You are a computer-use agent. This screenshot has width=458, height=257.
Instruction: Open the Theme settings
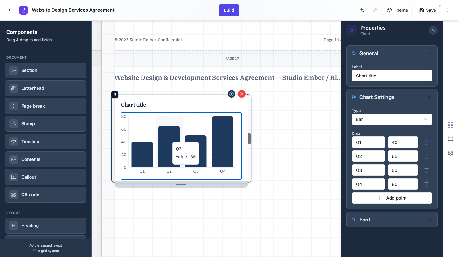tap(397, 10)
